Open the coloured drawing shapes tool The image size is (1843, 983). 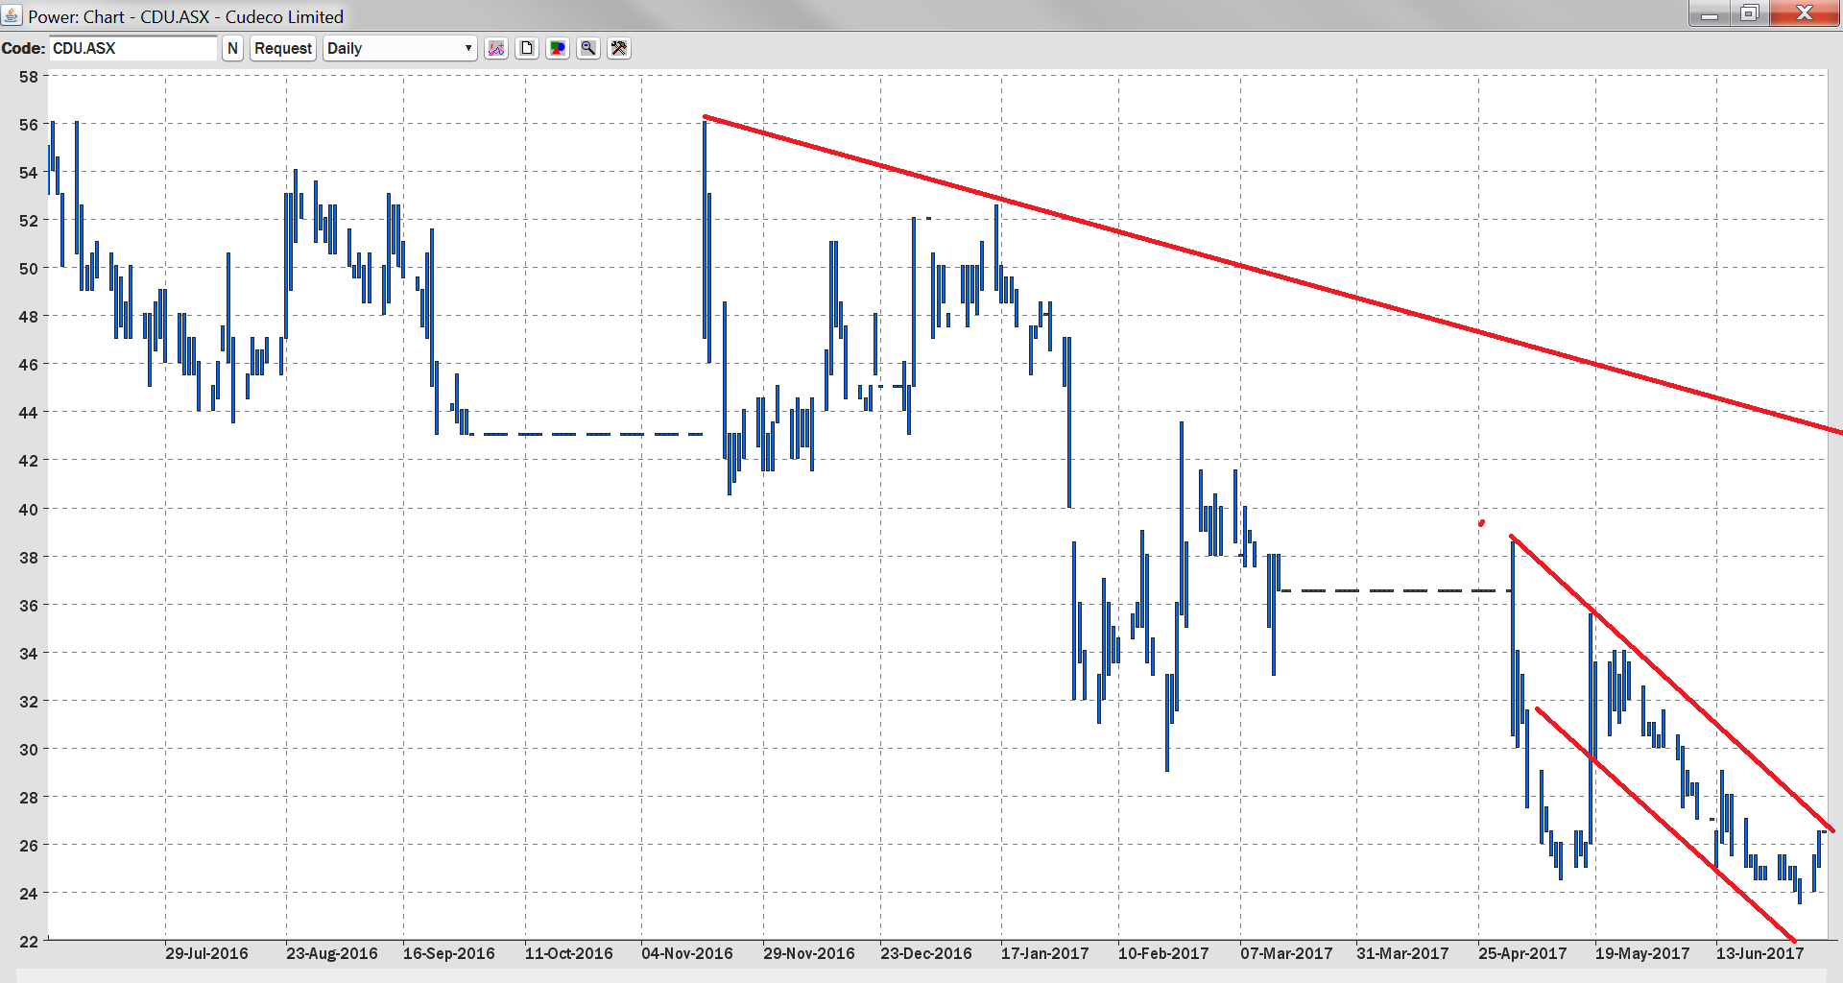click(558, 48)
